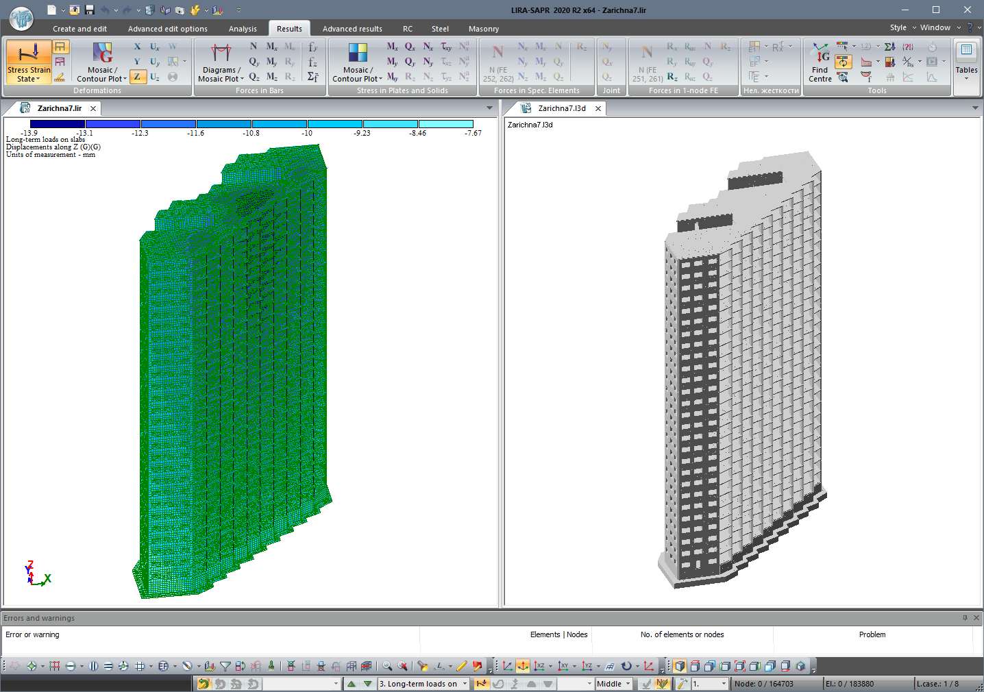Open the 'Middle' combo box
The image size is (984, 692).
(613, 684)
